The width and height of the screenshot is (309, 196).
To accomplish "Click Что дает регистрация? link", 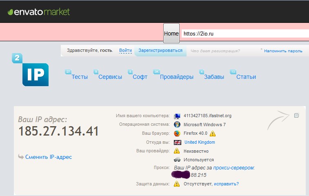I will [x=215, y=51].
